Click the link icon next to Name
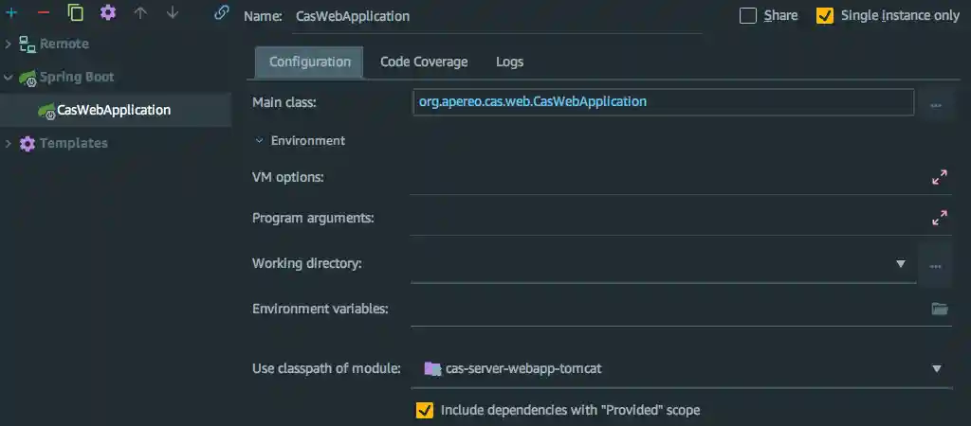 point(221,13)
